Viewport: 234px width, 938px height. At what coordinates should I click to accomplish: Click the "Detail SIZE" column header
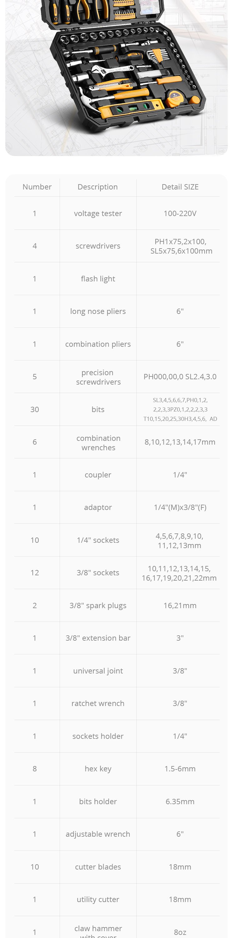coord(180,187)
